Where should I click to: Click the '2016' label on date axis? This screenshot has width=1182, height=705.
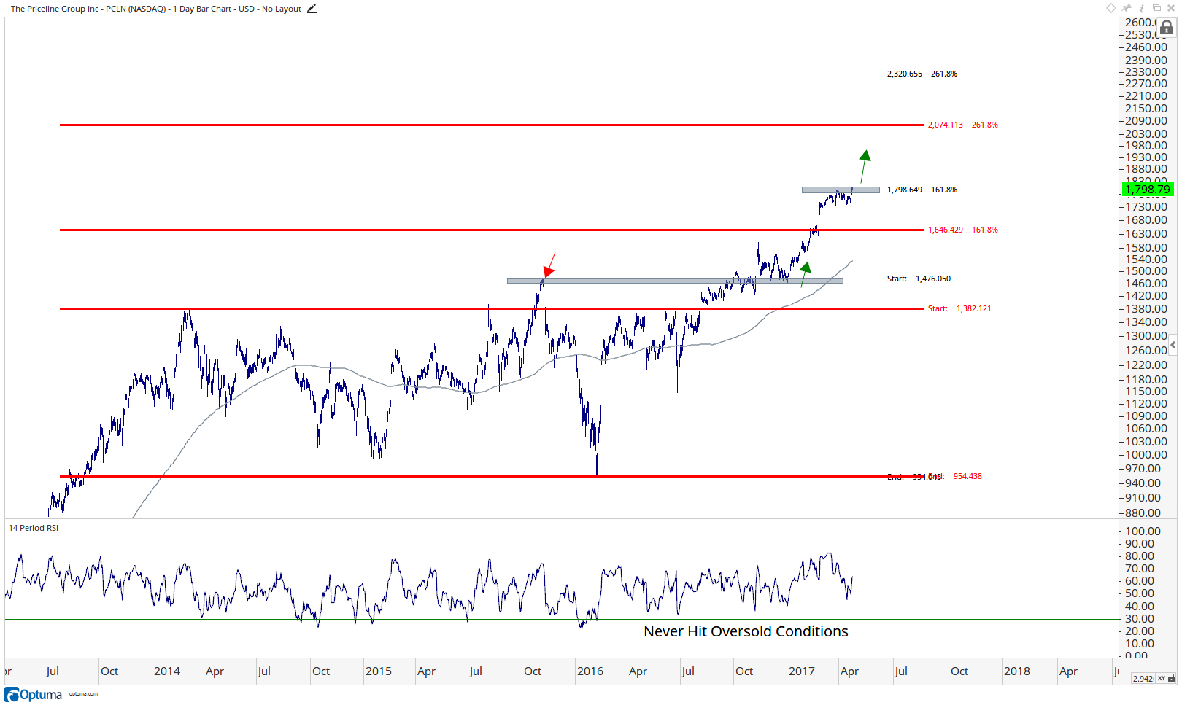pyautogui.click(x=590, y=671)
